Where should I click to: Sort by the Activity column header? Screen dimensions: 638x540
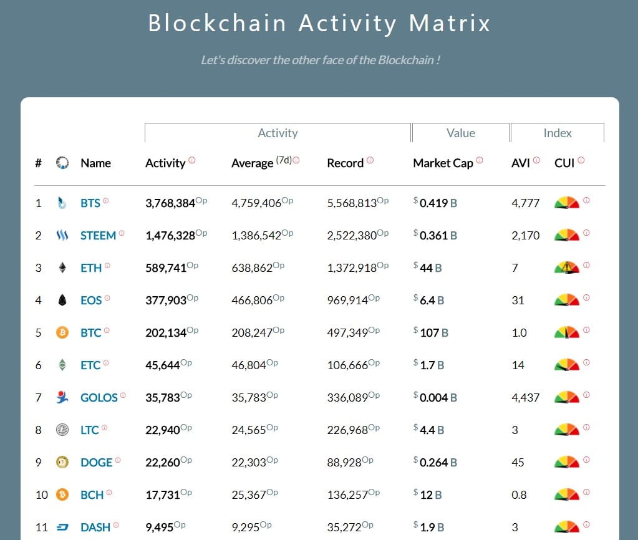165,163
